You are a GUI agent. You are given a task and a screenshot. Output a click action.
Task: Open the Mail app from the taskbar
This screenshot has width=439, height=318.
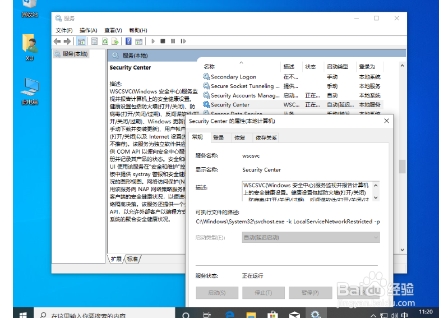point(294,315)
